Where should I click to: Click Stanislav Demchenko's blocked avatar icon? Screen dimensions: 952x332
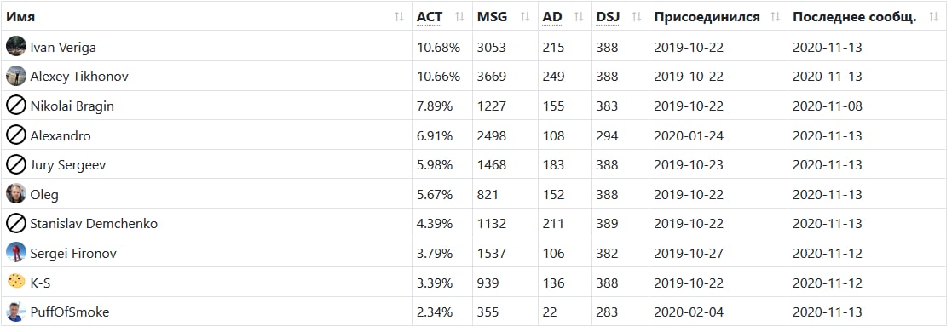click(16, 223)
